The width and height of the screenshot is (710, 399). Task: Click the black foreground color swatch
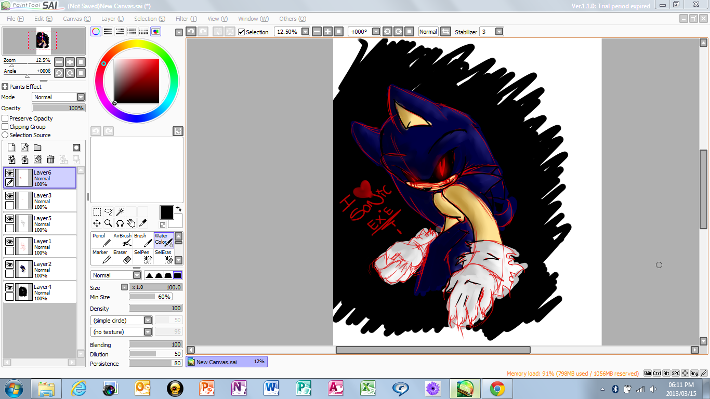(x=166, y=212)
